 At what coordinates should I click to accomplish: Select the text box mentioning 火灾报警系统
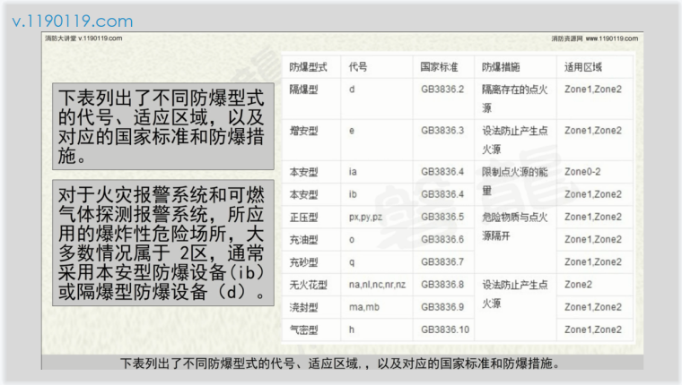click(x=162, y=243)
